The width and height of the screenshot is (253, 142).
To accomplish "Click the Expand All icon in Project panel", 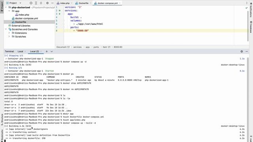I will click(36, 3).
